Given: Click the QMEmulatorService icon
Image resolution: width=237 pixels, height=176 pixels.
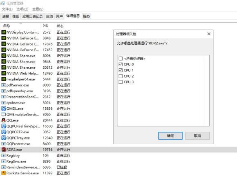Looking at the screenshot, I should coord(4,114).
